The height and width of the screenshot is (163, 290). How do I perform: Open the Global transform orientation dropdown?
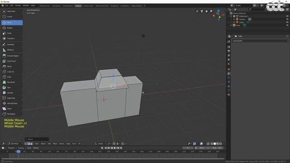[x=100, y=144]
